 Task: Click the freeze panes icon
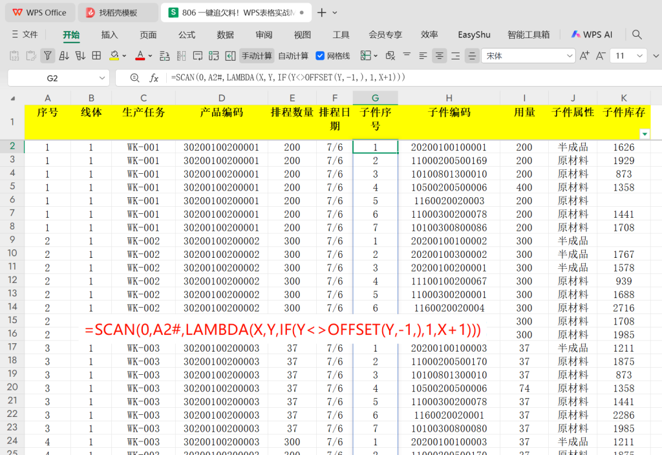coord(214,56)
